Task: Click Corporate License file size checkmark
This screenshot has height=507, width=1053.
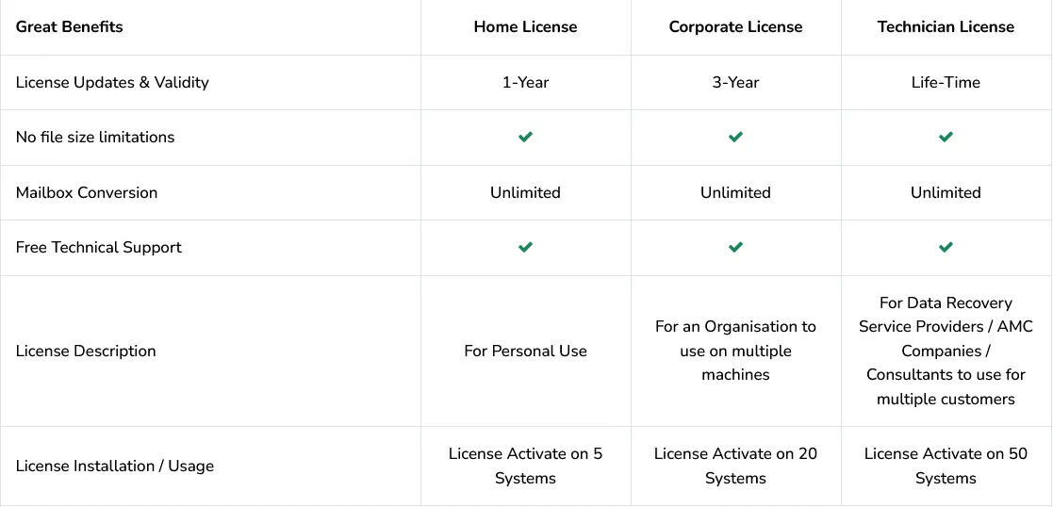Action: click(735, 138)
